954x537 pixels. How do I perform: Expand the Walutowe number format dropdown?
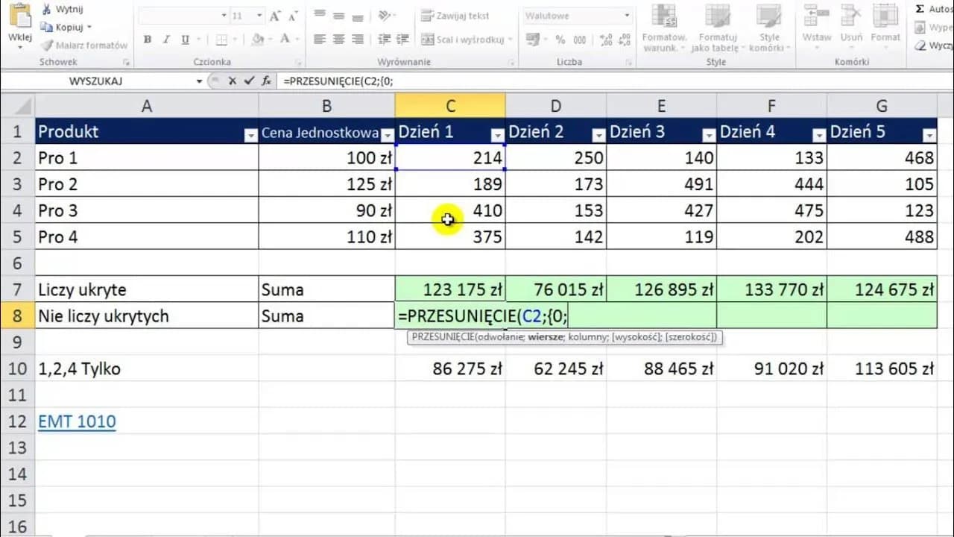627,16
